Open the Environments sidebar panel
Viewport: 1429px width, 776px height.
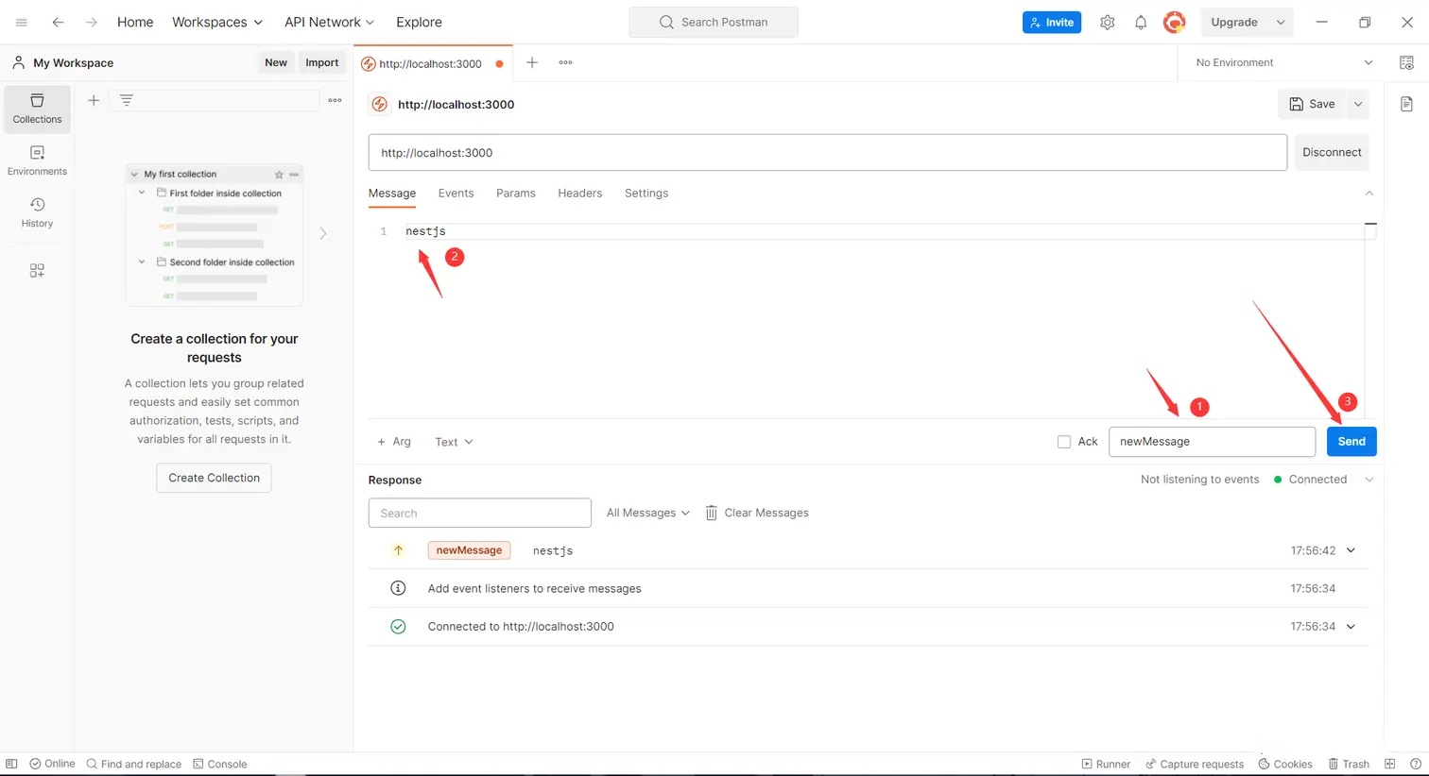pyautogui.click(x=37, y=160)
